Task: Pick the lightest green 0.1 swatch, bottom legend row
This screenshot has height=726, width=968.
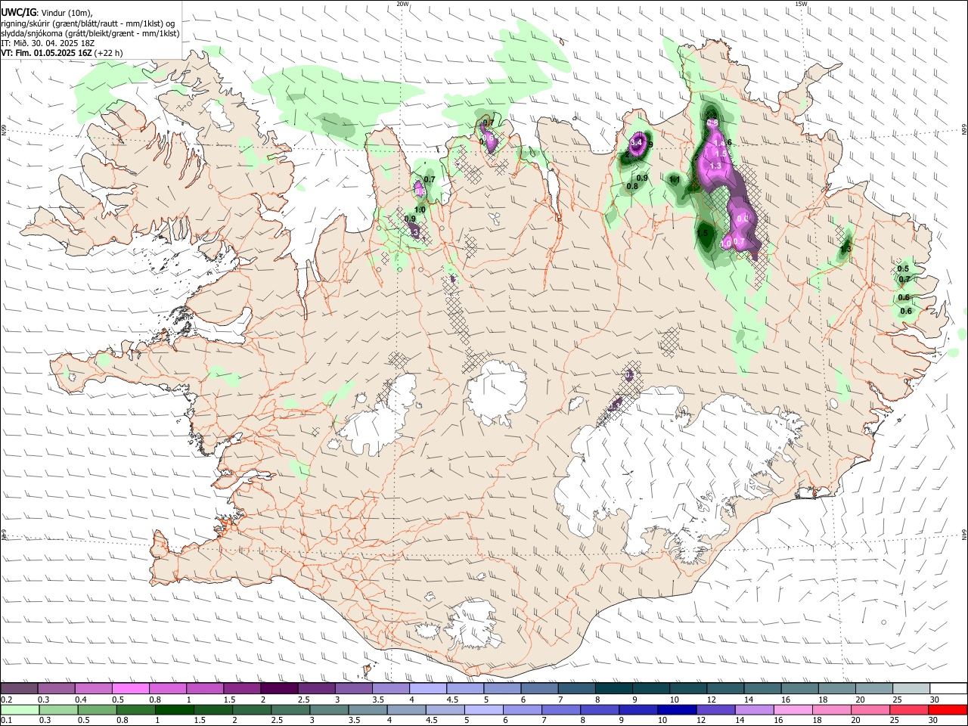Action: pos(20,709)
